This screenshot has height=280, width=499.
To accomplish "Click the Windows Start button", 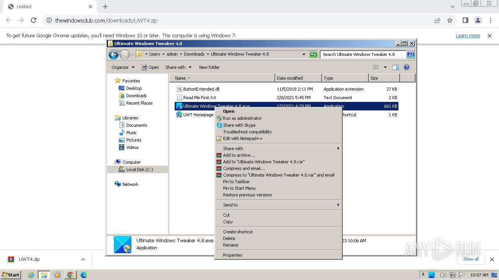I will coord(11,275).
